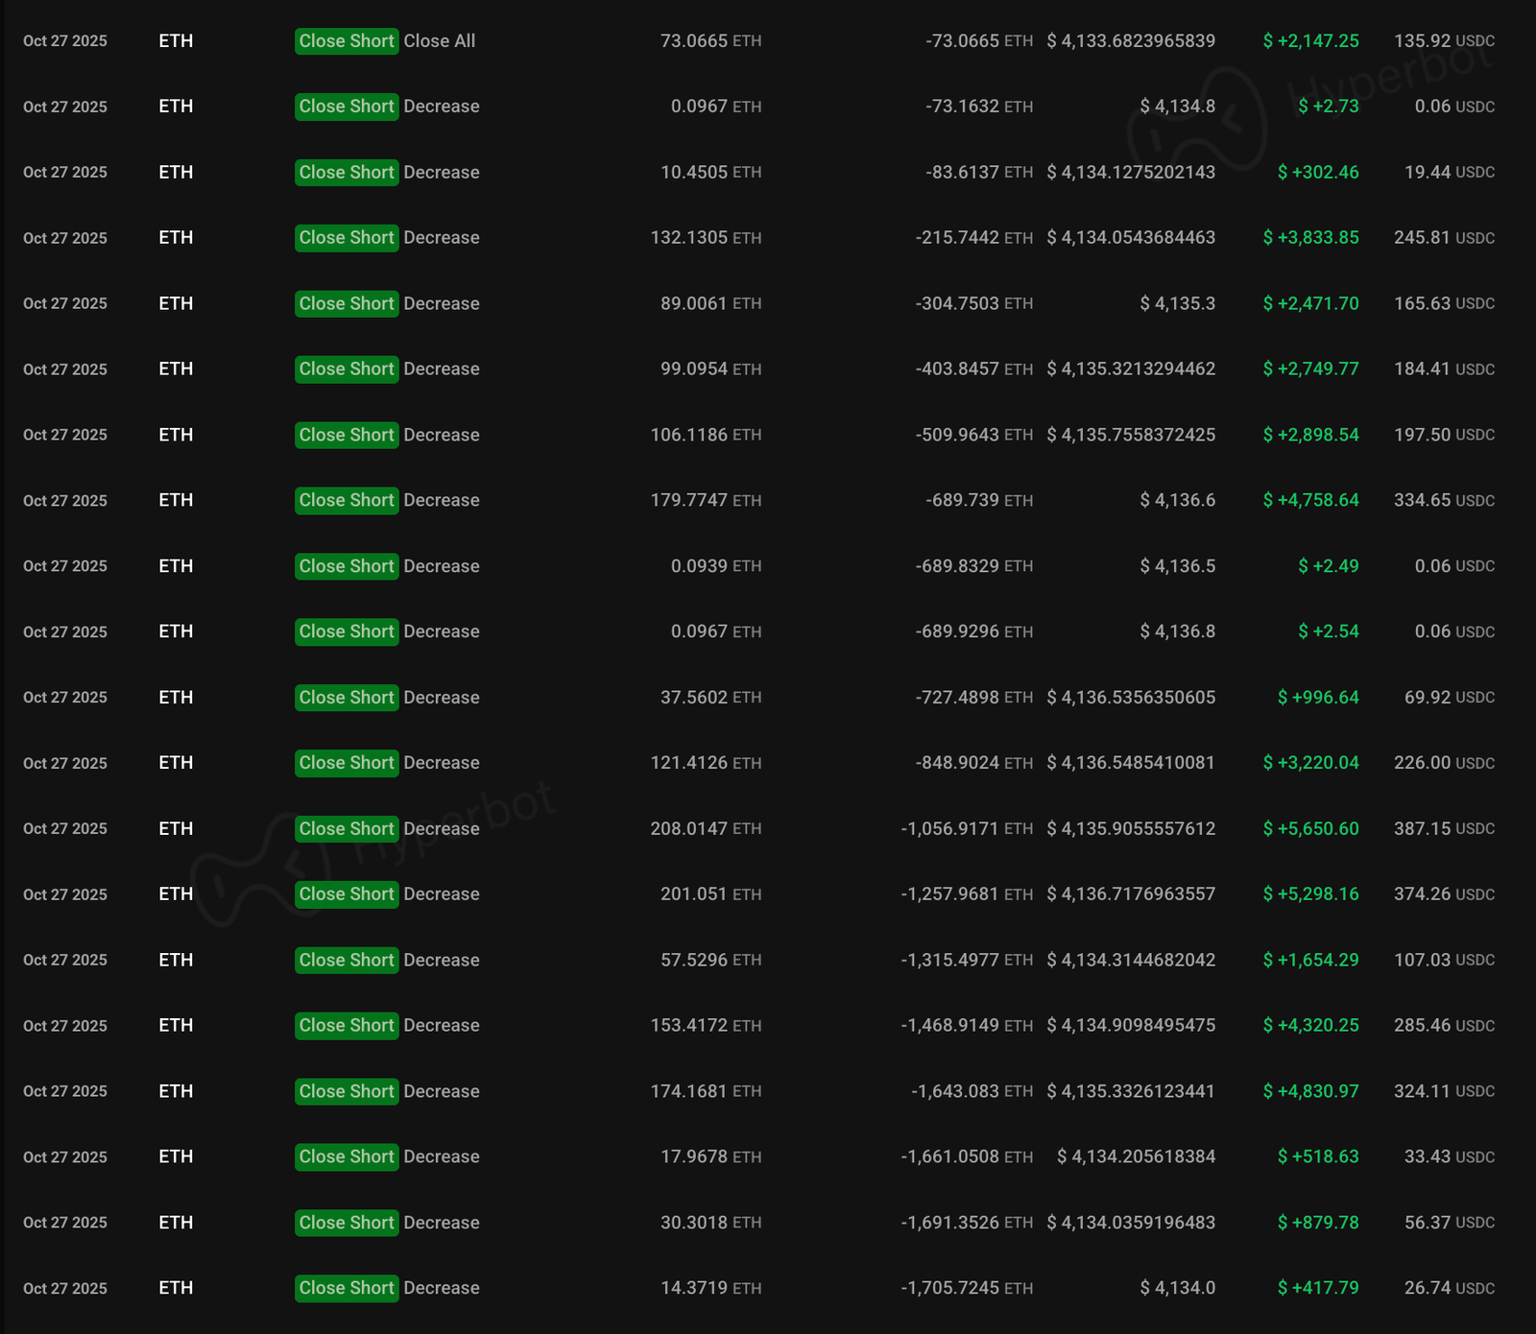
Task: Click the size 99.0954 ETH
Action: [711, 369]
